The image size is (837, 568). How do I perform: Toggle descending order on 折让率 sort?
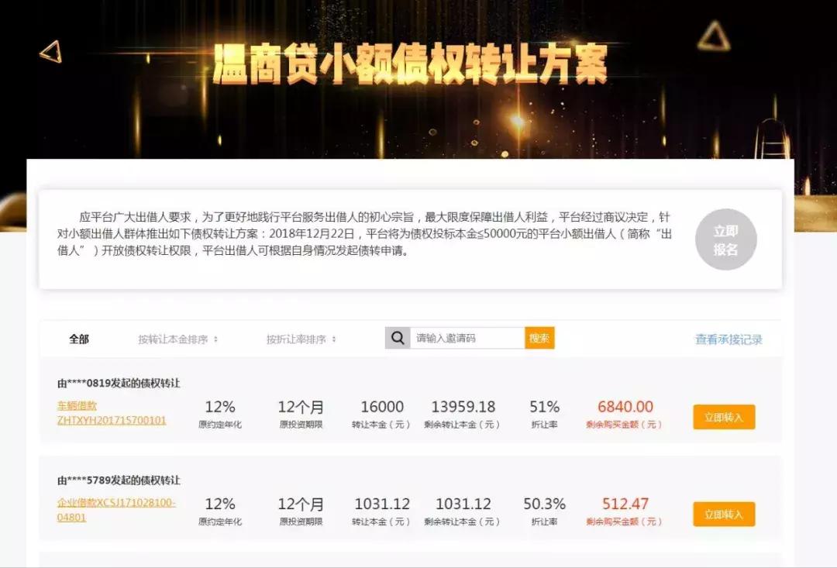[x=334, y=342]
